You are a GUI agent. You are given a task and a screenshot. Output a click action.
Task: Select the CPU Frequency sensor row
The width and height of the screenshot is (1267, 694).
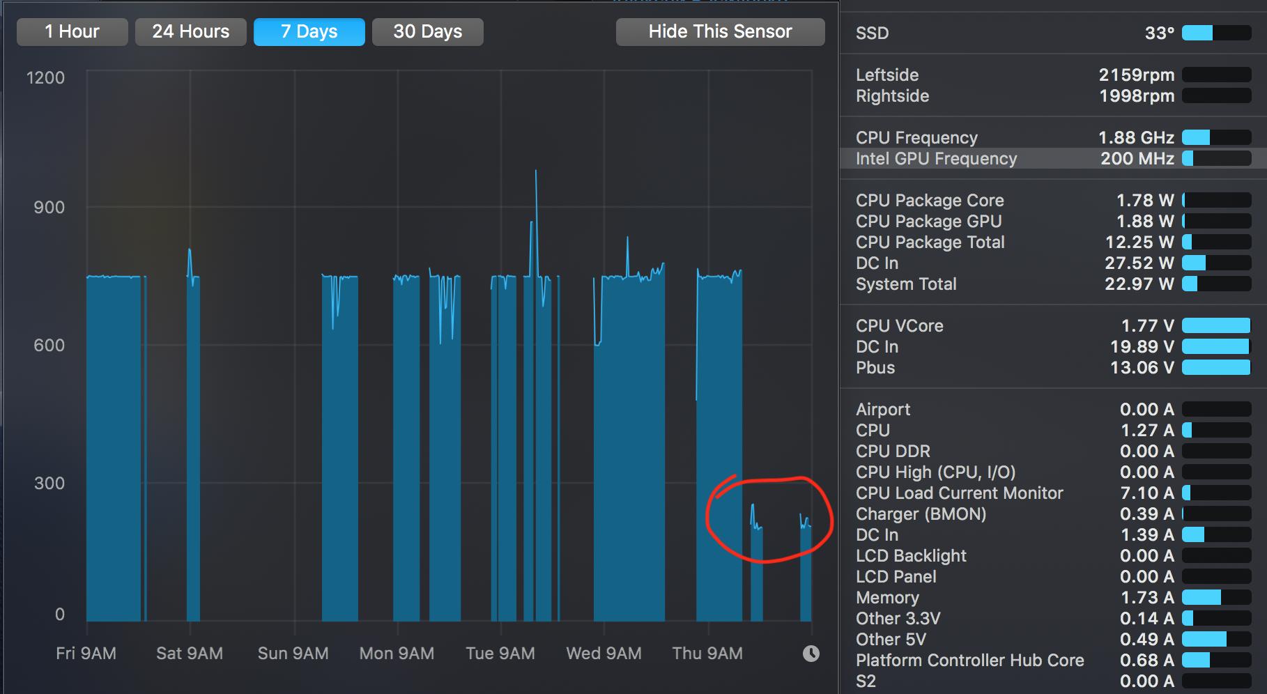pyautogui.click(x=1053, y=137)
